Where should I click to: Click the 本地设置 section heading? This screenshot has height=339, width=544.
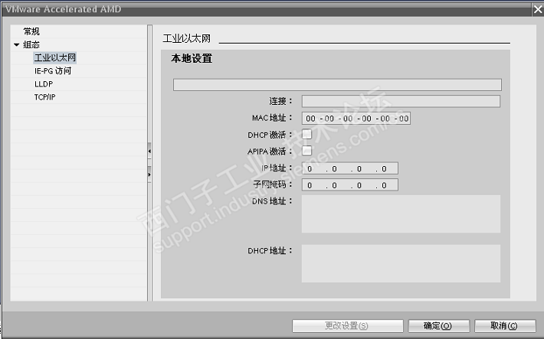click(x=192, y=59)
